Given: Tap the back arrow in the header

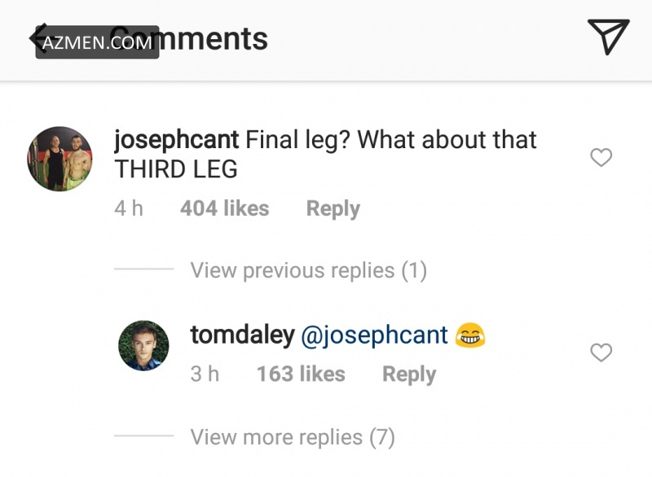Looking at the screenshot, I should pyautogui.click(x=36, y=37).
